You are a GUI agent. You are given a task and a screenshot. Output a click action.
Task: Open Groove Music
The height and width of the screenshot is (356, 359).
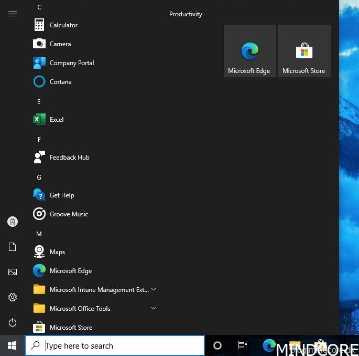coord(68,214)
